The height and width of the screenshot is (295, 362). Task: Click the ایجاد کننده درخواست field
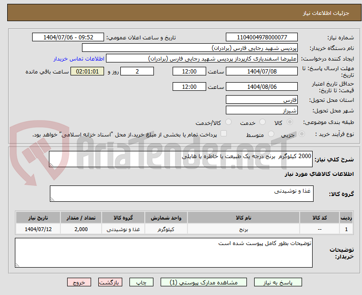tap(202, 59)
